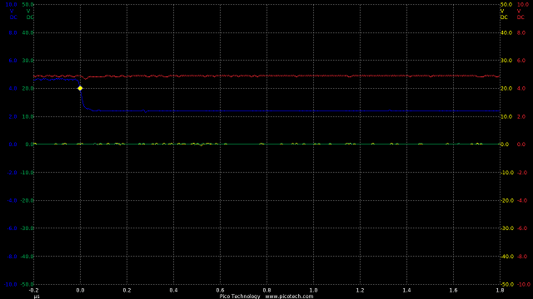Click the blue 8.0 voltage scale label
Screen dimensions: 533x299
coord(12,33)
